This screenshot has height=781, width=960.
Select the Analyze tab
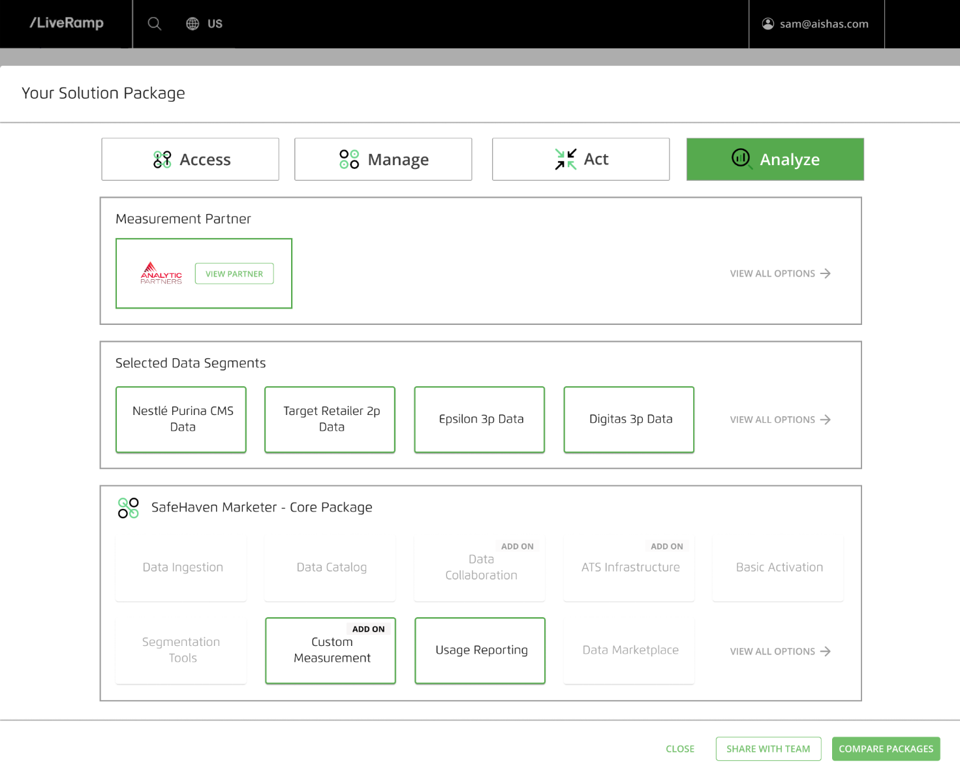pos(775,159)
